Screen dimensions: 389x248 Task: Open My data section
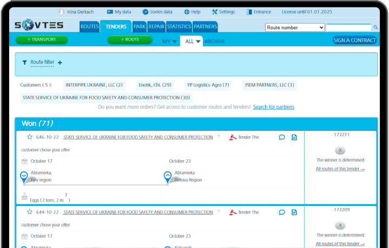(x=119, y=12)
